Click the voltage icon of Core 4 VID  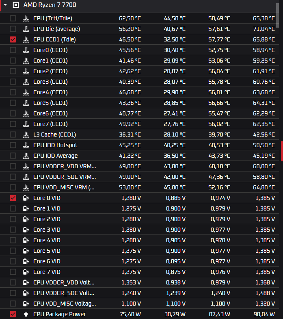pyautogui.click(x=26, y=240)
